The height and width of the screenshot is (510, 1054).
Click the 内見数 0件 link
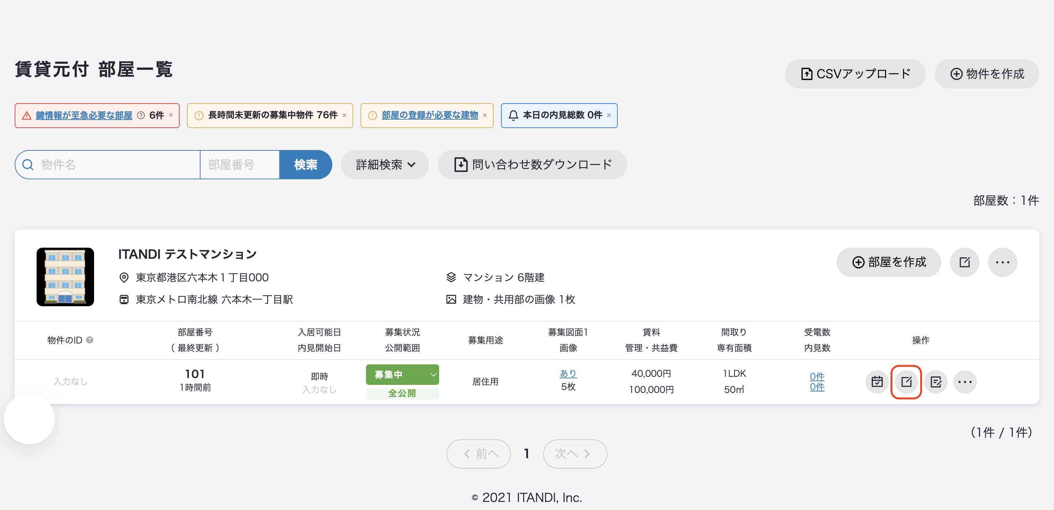click(x=817, y=387)
